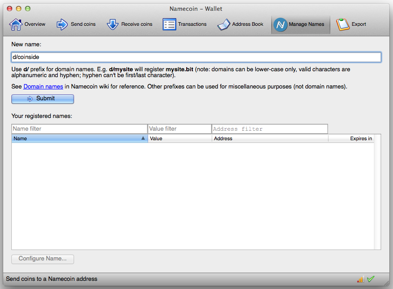Click the 'Your registered names:' label
393x289 pixels.
[42, 116]
